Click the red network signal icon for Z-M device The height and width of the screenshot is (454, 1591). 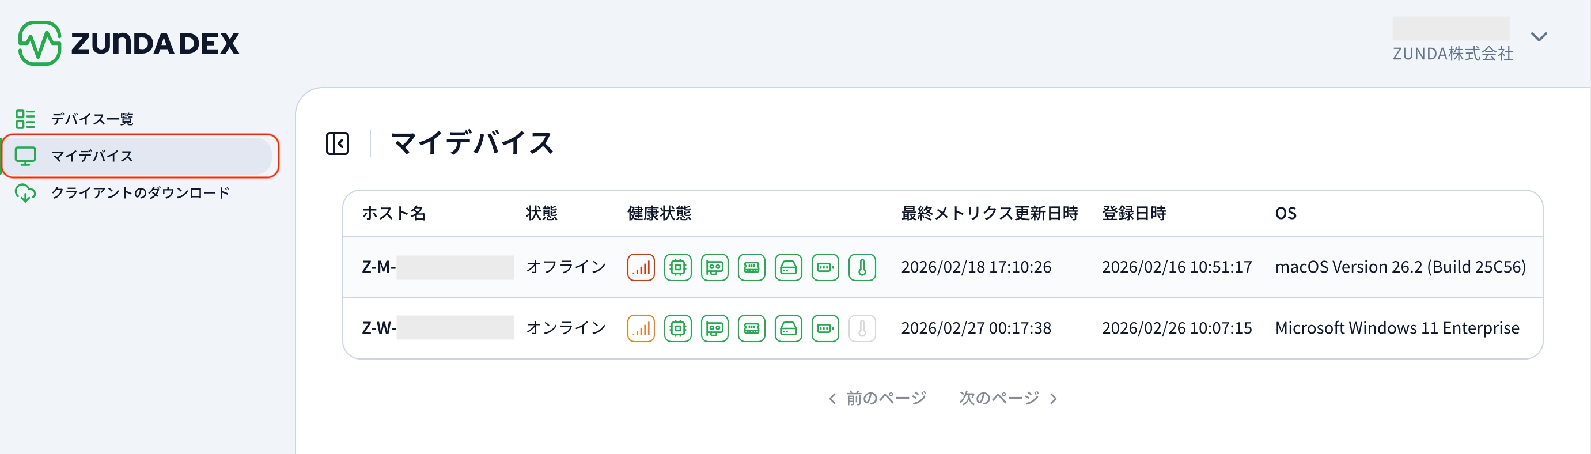click(x=641, y=267)
